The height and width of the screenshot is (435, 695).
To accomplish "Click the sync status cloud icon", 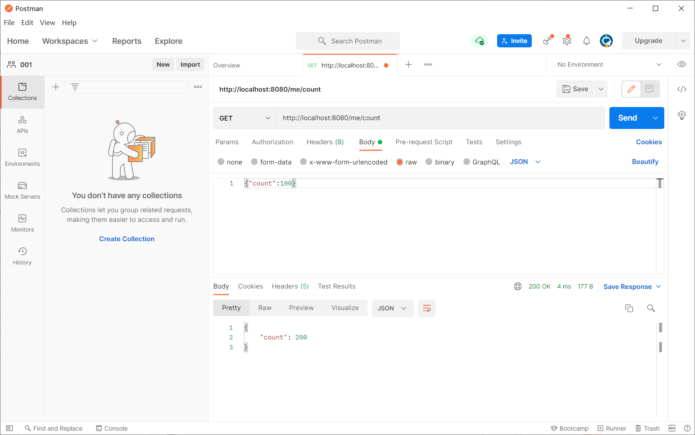I will click(480, 41).
